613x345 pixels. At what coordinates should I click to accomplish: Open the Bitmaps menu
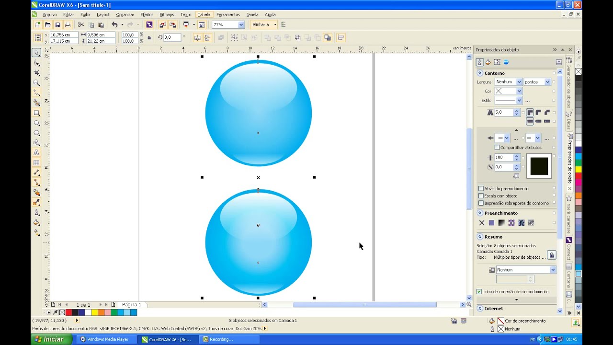167,14
